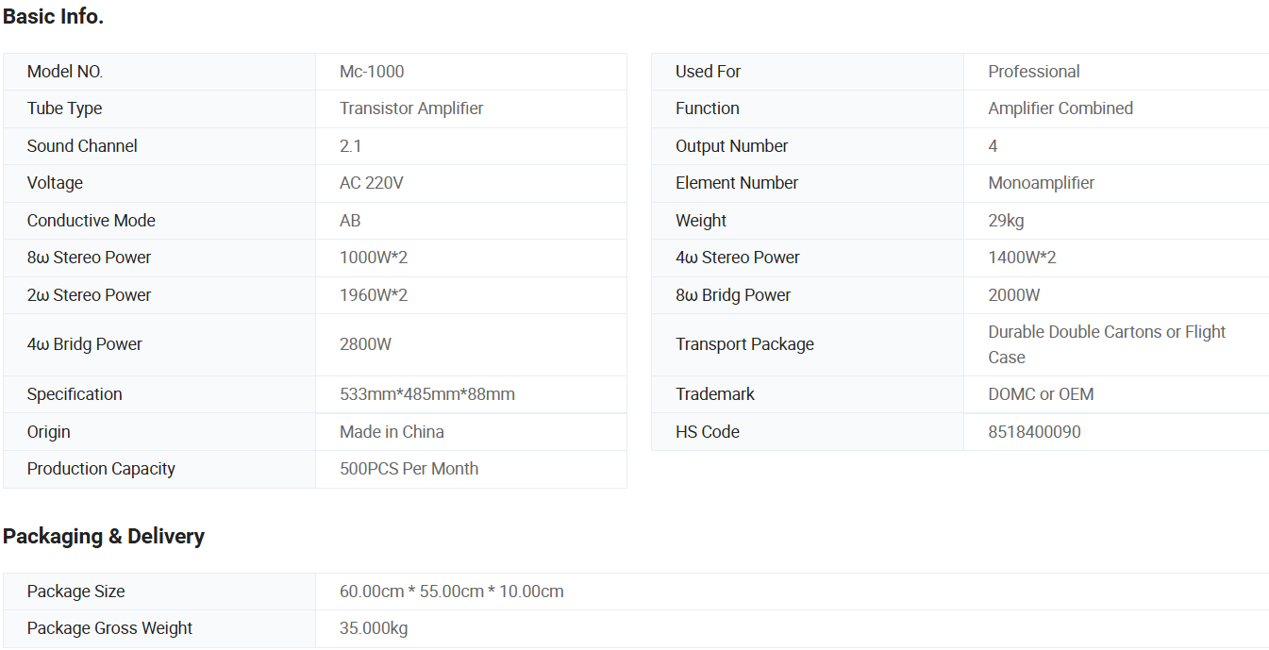Click the Durable Double Cartons or Flight Case text
The height and width of the screenshot is (650, 1269).
[1107, 344]
